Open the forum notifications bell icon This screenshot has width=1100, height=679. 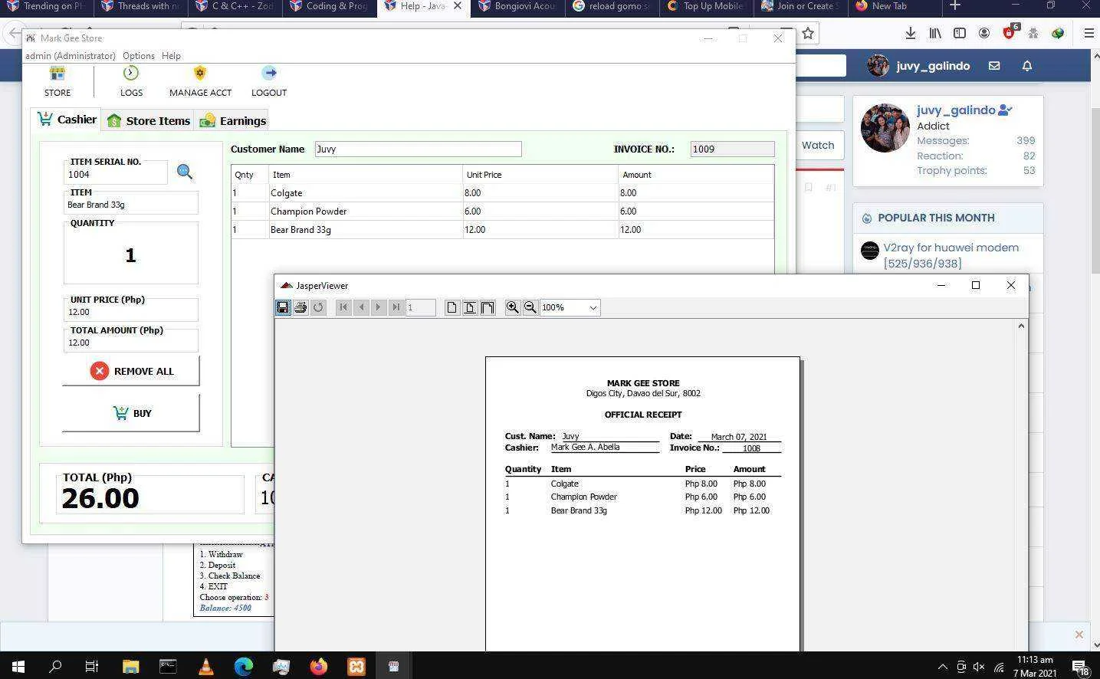coord(1027,66)
